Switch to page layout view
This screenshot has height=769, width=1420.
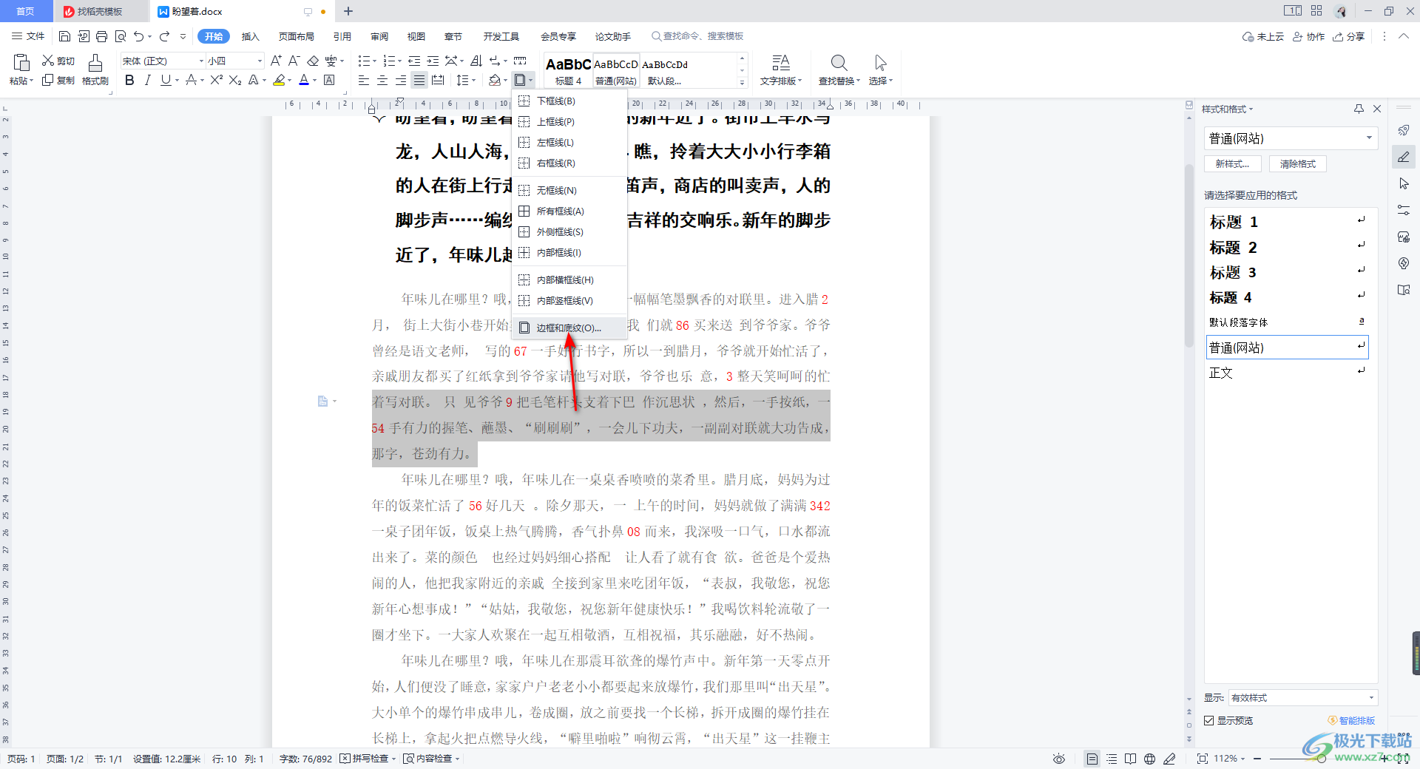point(1092,759)
